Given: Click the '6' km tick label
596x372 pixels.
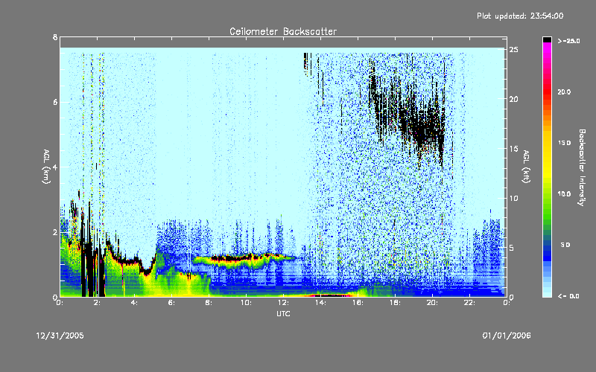Looking at the screenshot, I should (55, 102).
